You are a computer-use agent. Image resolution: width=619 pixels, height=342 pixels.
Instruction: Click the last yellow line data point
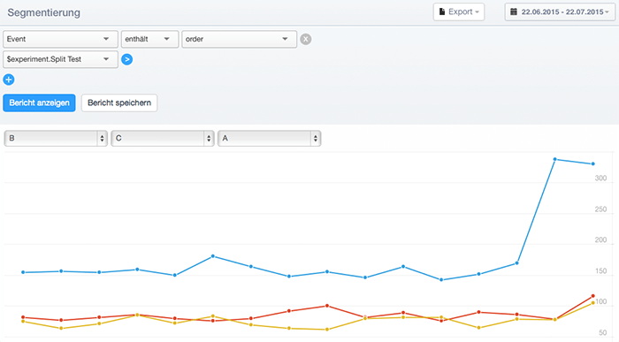pyautogui.click(x=593, y=303)
